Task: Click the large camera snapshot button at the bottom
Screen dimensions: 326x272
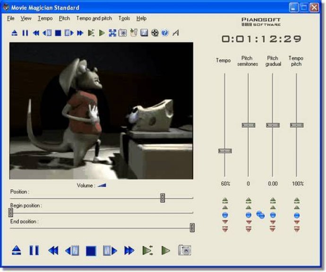Action: point(185,250)
